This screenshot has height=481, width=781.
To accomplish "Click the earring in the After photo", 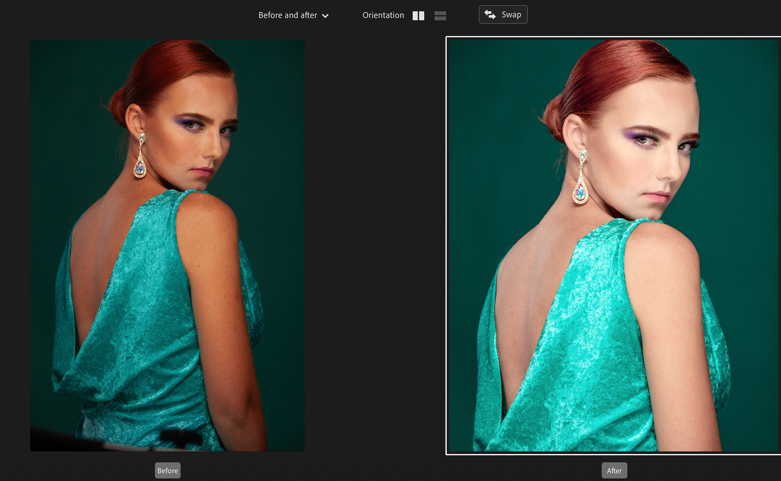I will tap(581, 177).
